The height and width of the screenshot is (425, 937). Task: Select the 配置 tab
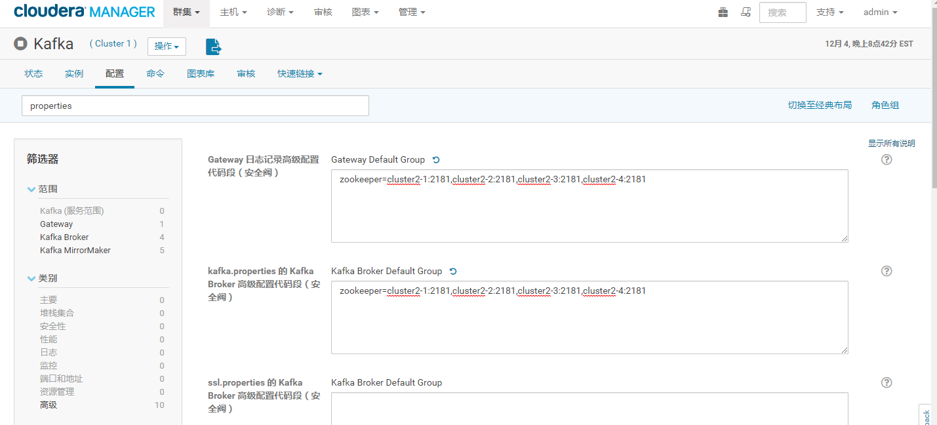(x=115, y=74)
